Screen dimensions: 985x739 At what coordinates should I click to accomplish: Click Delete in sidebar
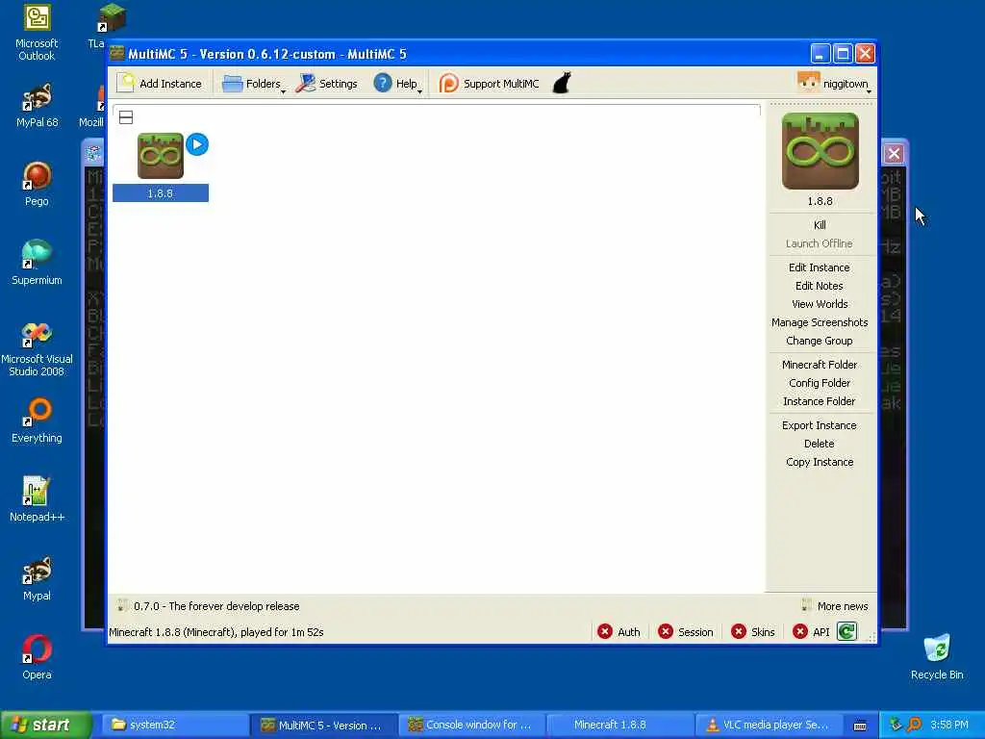[x=820, y=443]
